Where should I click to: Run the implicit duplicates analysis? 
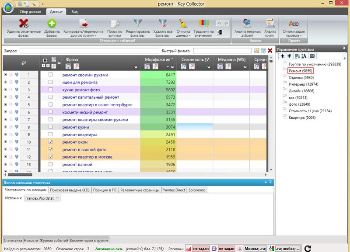pos(247,24)
